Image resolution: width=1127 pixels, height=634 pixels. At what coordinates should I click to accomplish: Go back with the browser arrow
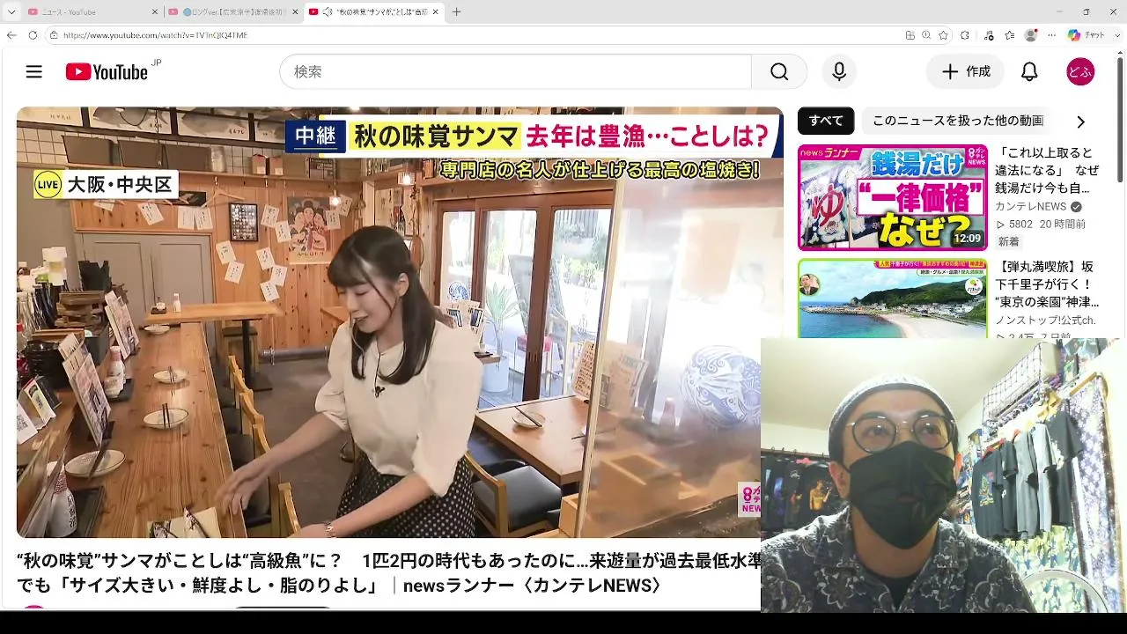click(x=11, y=35)
